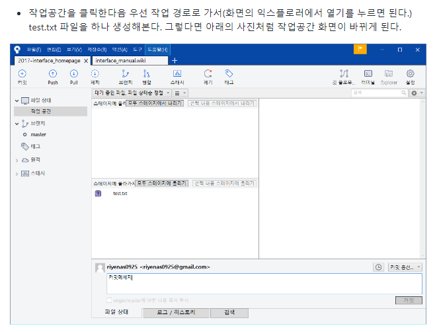Open the Git Flow toolbar icon
This screenshot has width=437, height=332.
pos(344,74)
